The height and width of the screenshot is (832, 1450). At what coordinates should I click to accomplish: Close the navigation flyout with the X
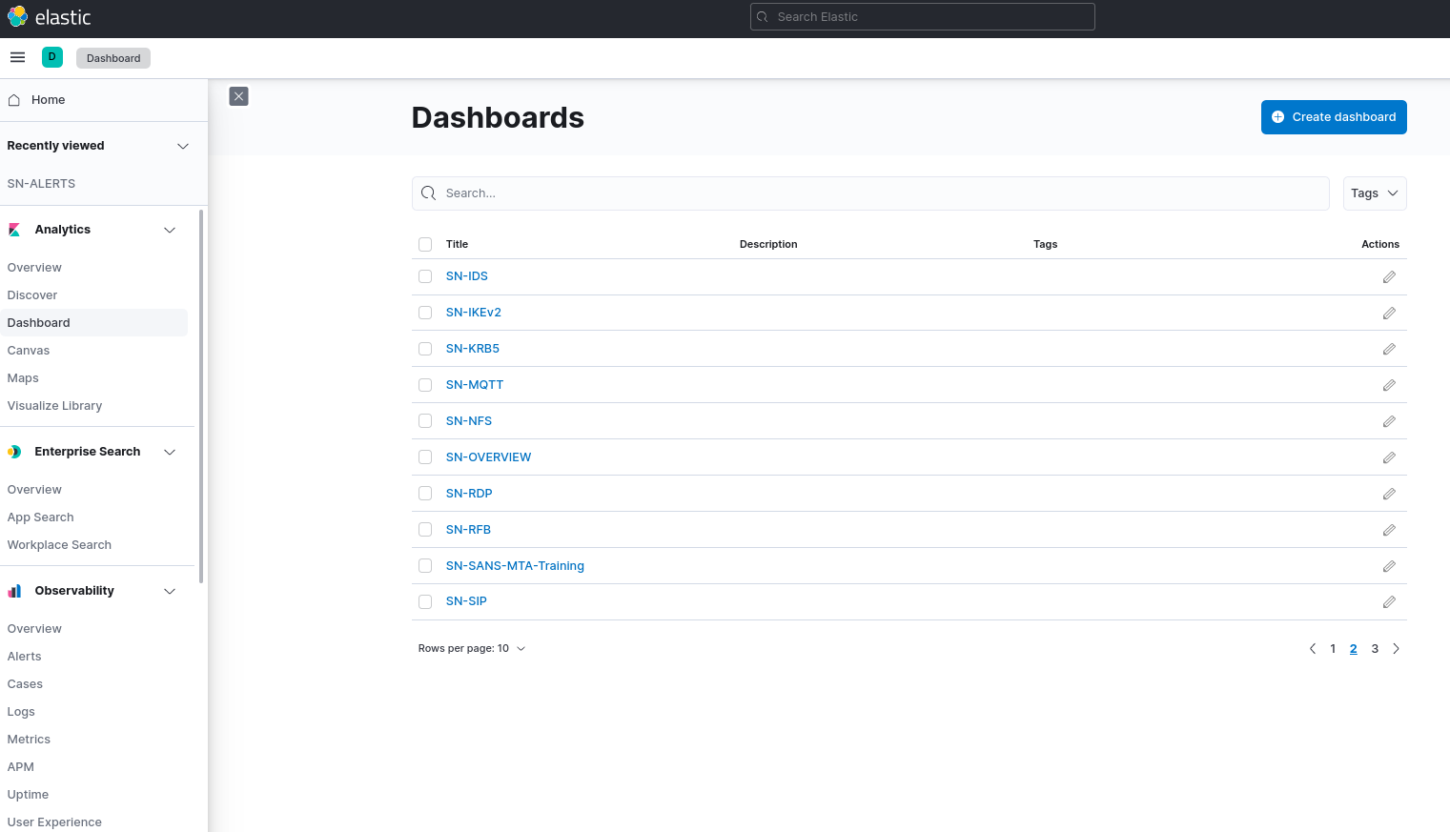tap(239, 96)
